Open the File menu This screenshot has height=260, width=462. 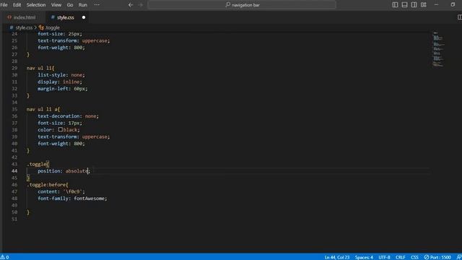tap(4, 5)
